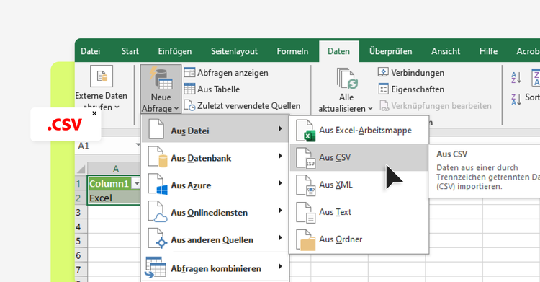This screenshot has width=540, height=282.
Task: Choose Aus Excel-Arbeitsmappe
Action: coord(359,130)
